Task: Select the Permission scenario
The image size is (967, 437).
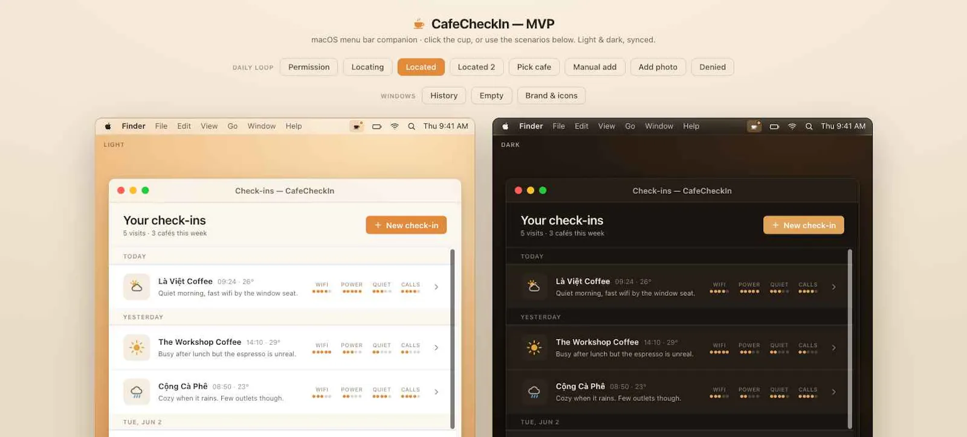Action: pos(309,67)
